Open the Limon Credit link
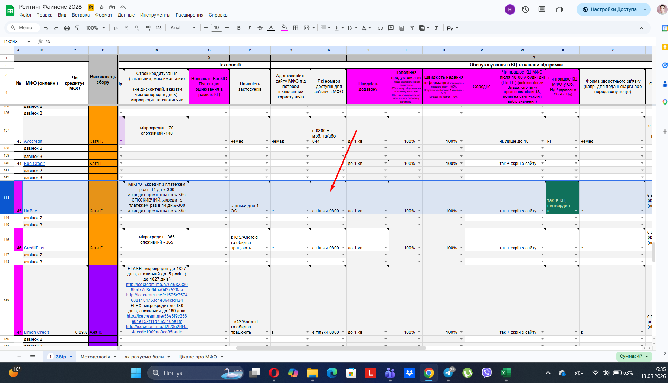668x383 pixels. [x=36, y=332]
